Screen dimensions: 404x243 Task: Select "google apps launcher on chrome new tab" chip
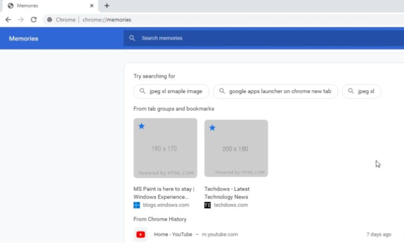(x=276, y=91)
